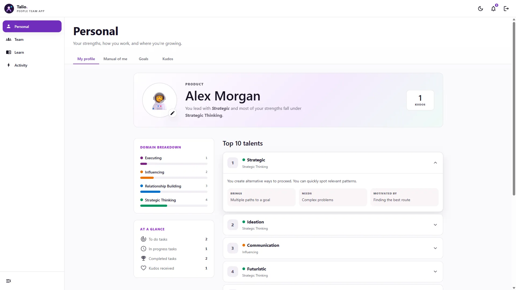Viewport: 516px width, 290px height.
Task: Edit avatar with the pencil icon
Action: pyautogui.click(x=173, y=113)
